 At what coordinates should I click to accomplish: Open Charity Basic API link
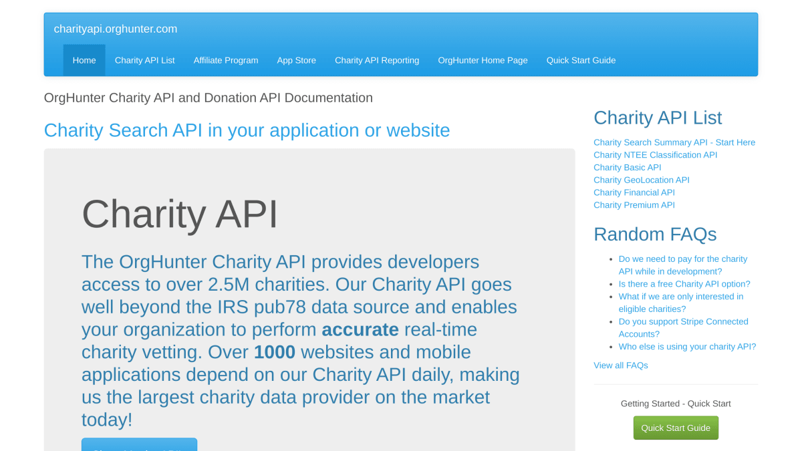coord(627,168)
